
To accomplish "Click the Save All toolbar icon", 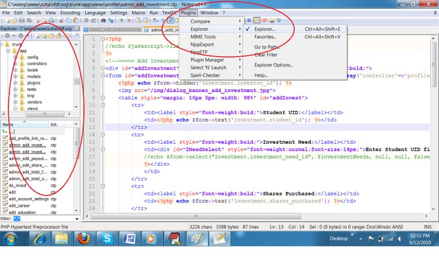I will (29, 20).
